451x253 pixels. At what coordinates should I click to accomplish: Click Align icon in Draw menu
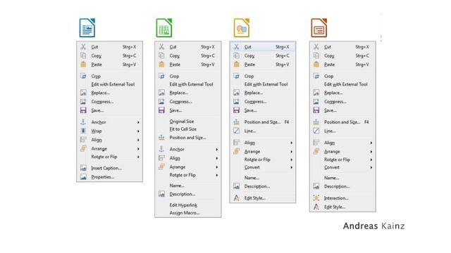coord(237,143)
